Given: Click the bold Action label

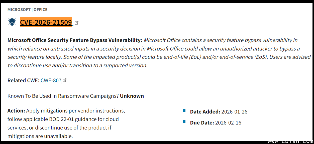Looking at the screenshot, I should (16, 111).
